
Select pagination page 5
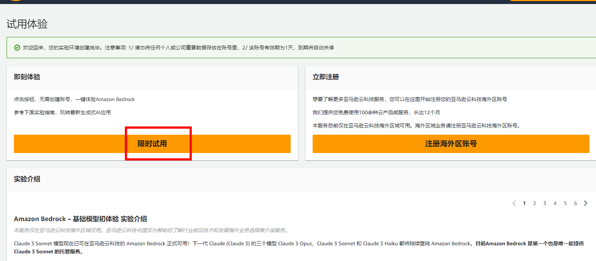[565, 203]
